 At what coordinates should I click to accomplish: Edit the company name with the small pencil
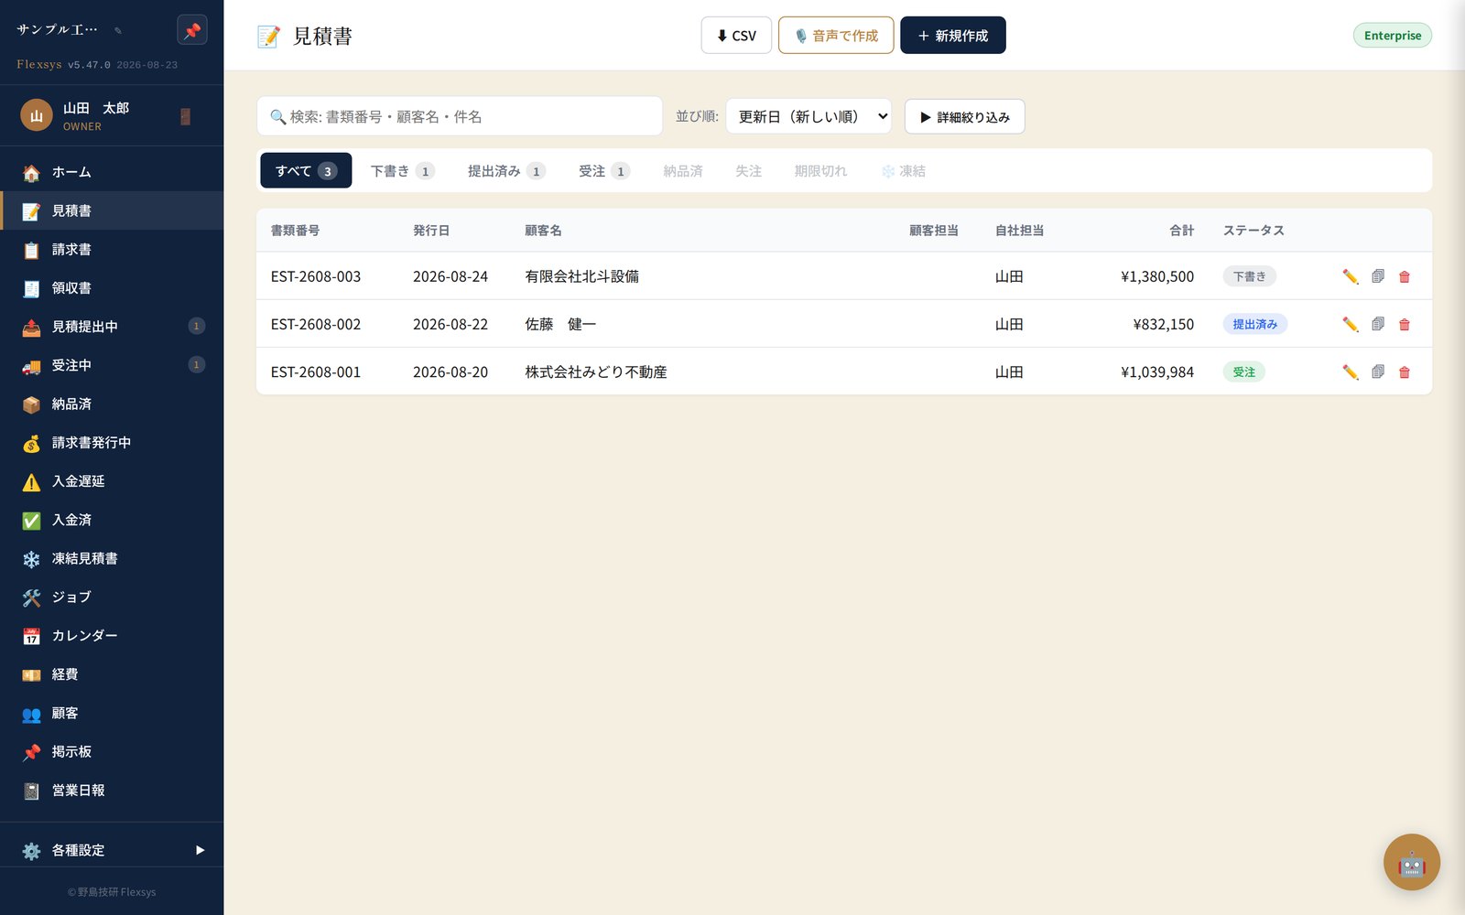click(x=118, y=30)
